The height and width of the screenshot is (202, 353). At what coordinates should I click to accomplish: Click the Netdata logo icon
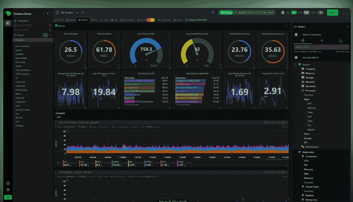click(8, 14)
